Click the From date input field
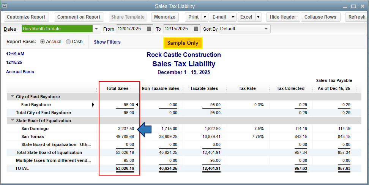Image resolution: width=369 pixels, height=185 pixels. (x=131, y=29)
